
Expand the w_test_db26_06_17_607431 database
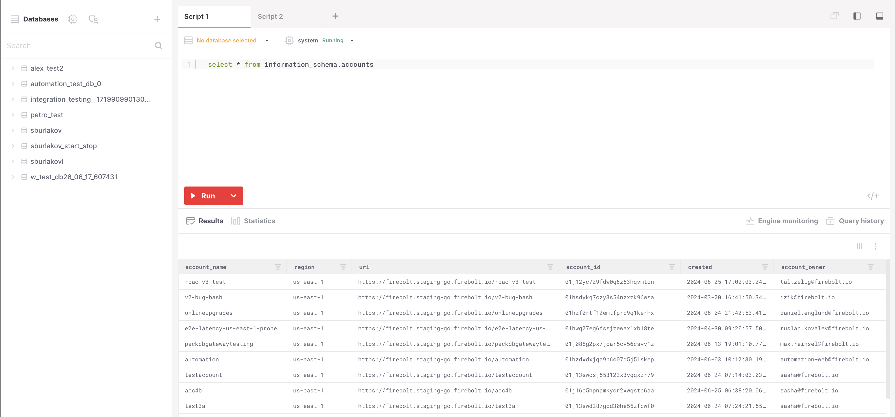tap(13, 177)
